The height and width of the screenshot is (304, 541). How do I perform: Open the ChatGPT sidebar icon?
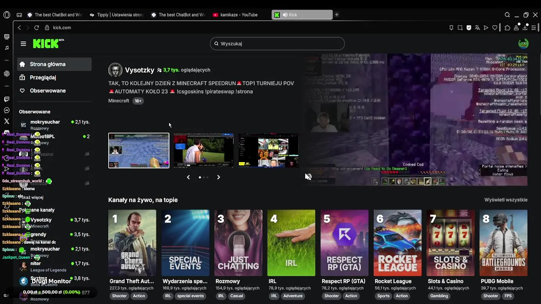point(7,73)
